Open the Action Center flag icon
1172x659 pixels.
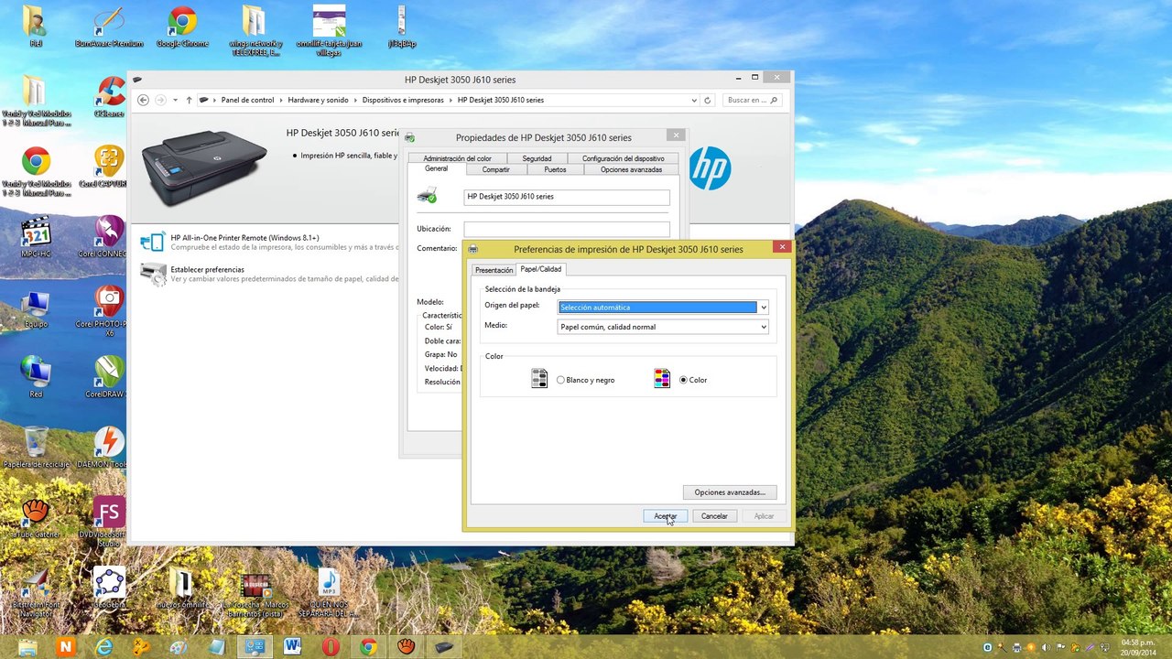1061,647
